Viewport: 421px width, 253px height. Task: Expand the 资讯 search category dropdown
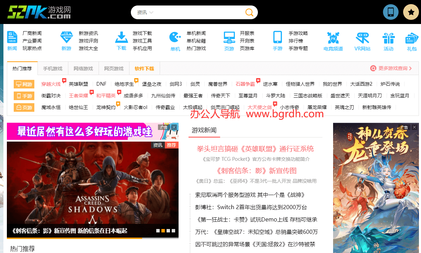pos(145,13)
